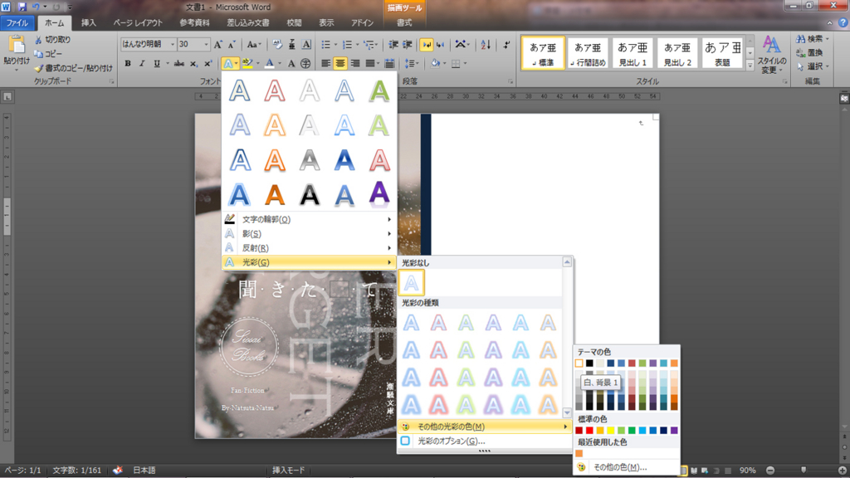Click the Change Styles (スタイルの変更) icon
Screen dimensions: 850x478
coord(771,46)
